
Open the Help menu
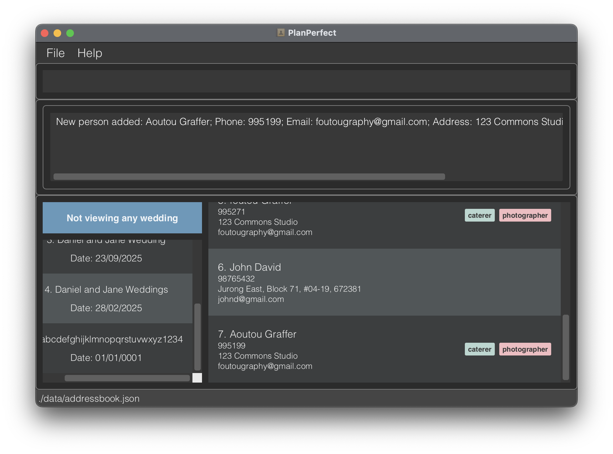tap(90, 53)
